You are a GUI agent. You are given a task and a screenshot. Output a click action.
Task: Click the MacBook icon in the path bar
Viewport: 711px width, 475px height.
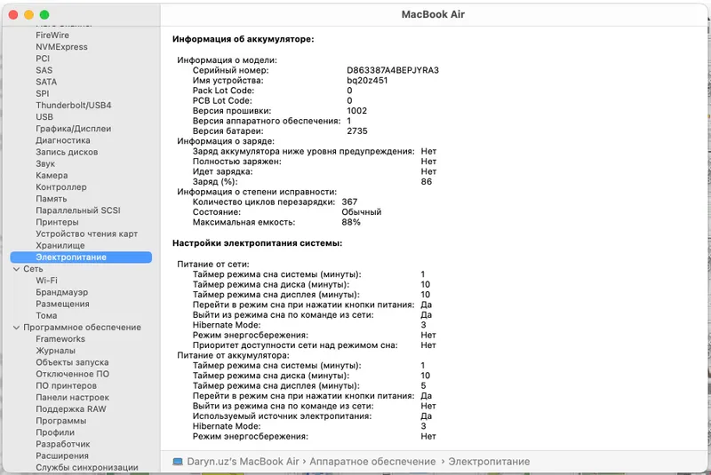point(178,462)
